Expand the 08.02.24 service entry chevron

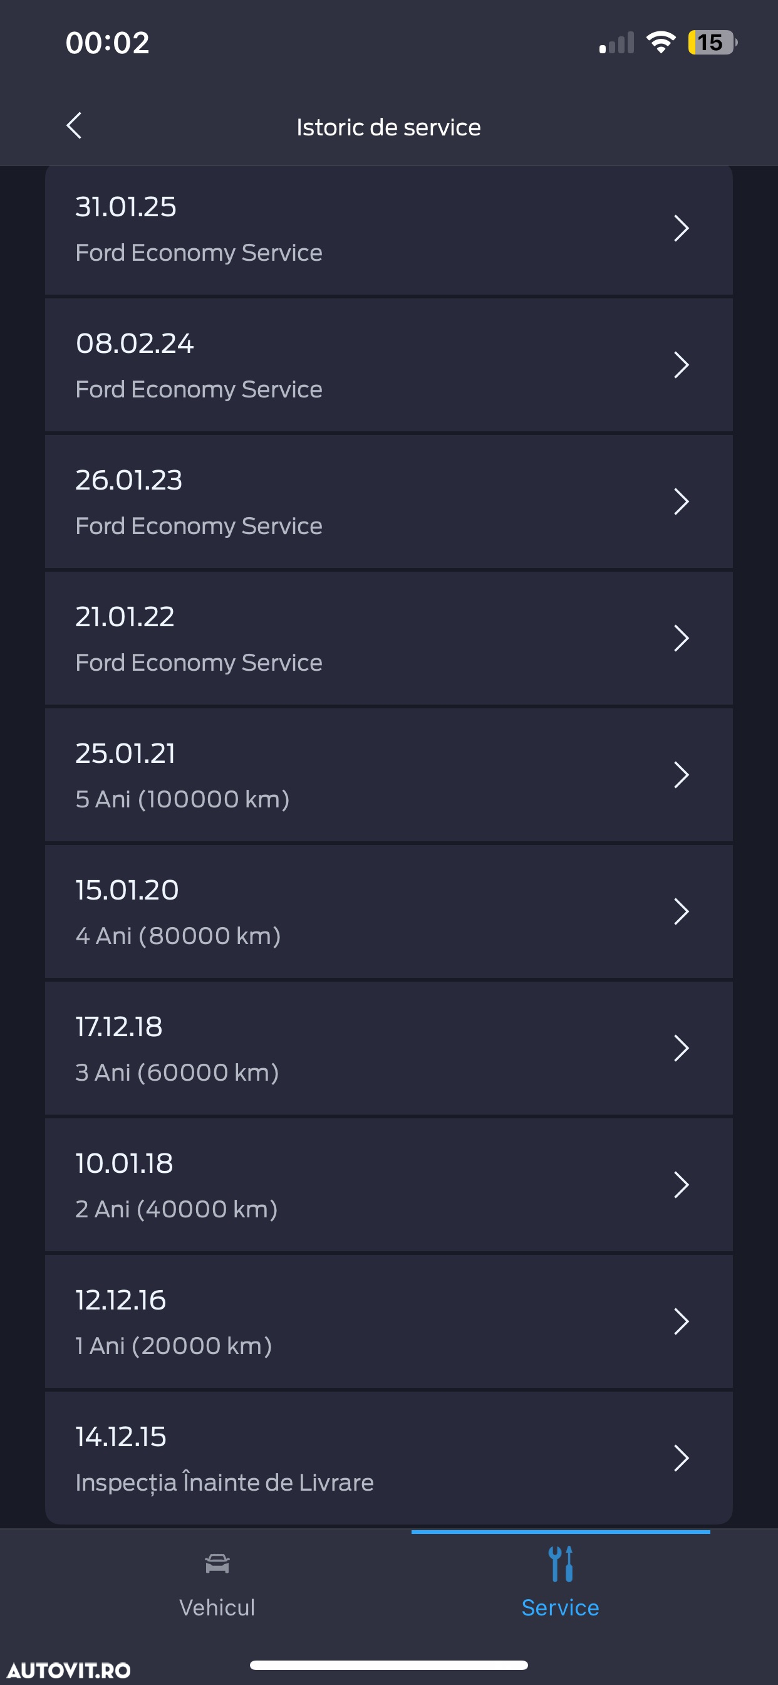pos(682,365)
